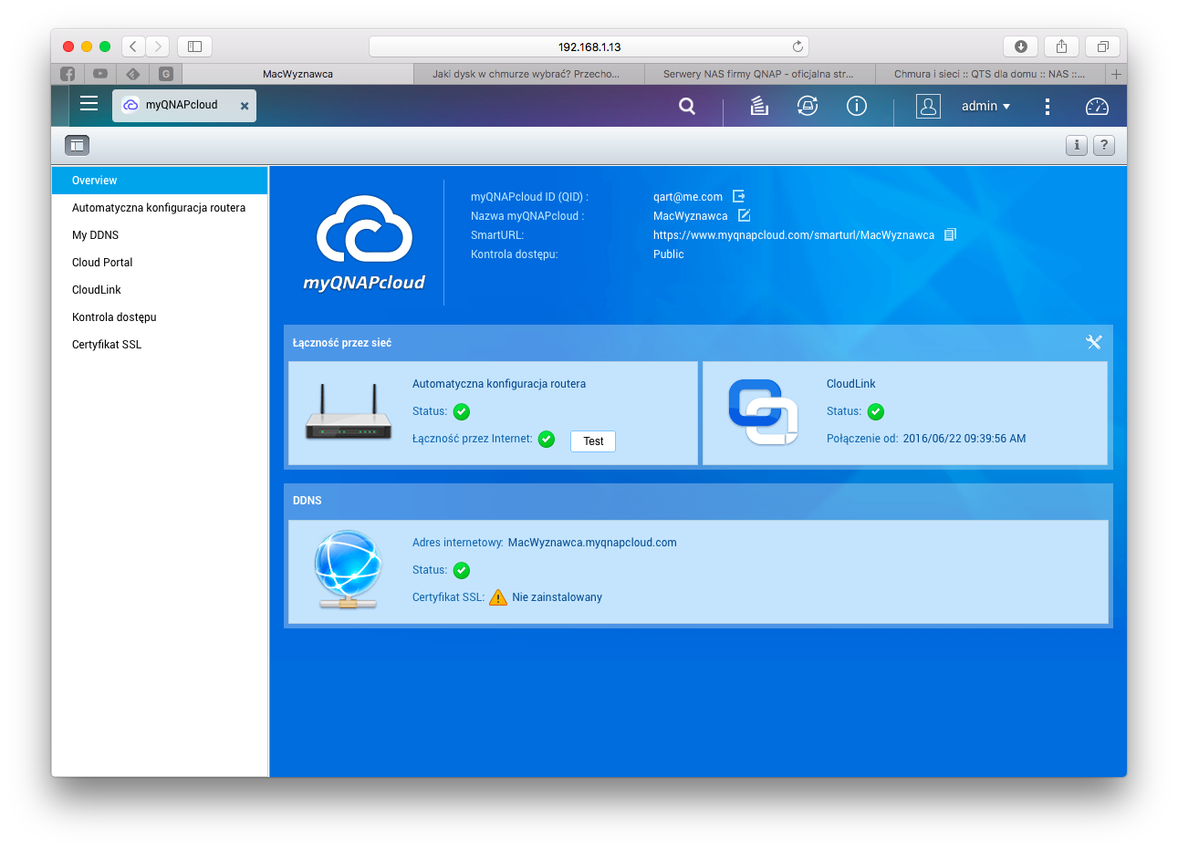The height and width of the screenshot is (850, 1178).
Task: Expand the admin user dropdown
Action: point(985,107)
